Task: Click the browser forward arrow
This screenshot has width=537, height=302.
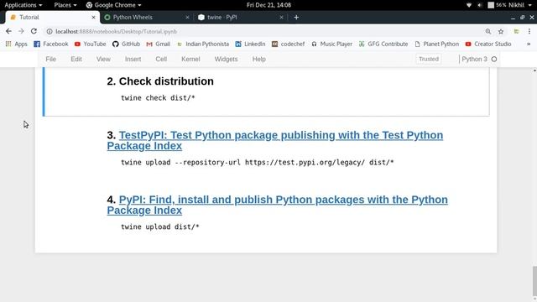Action: pyautogui.click(x=21, y=31)
